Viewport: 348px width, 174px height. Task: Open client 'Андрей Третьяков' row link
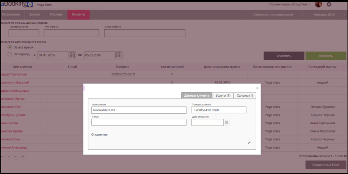click(x=13, y=74)
